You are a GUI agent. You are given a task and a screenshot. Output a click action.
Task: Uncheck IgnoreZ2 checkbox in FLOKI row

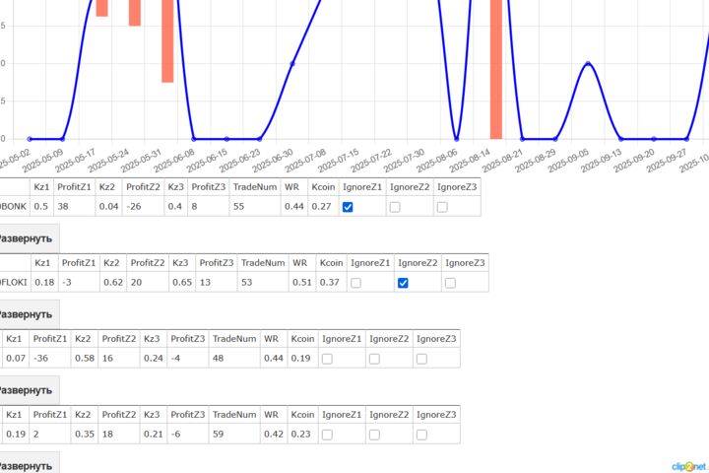point(403,283)
